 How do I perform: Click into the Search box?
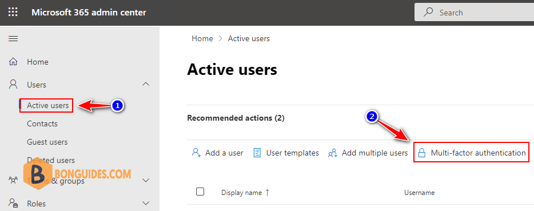click(x=474, y=13)
